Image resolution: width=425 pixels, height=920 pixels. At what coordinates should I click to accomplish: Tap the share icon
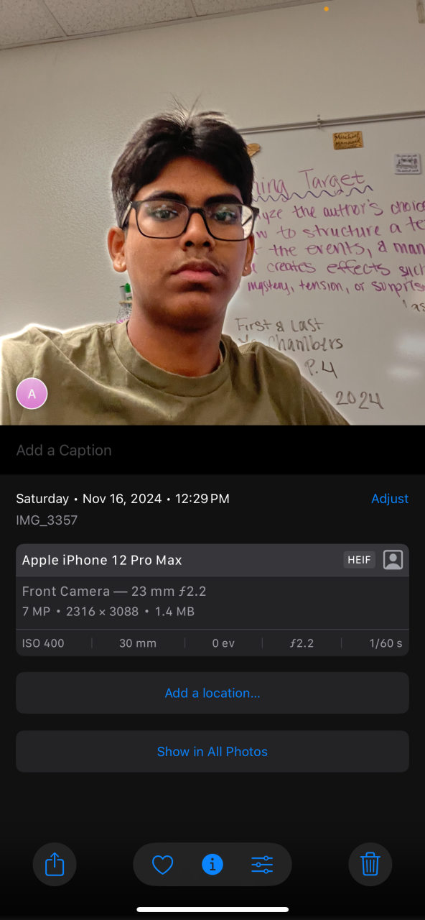[55, 864]
